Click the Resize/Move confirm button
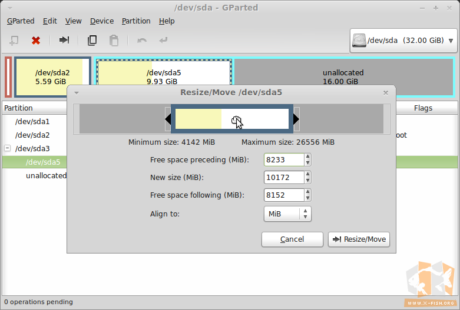460x310 pixels. (x=359, y=239)
